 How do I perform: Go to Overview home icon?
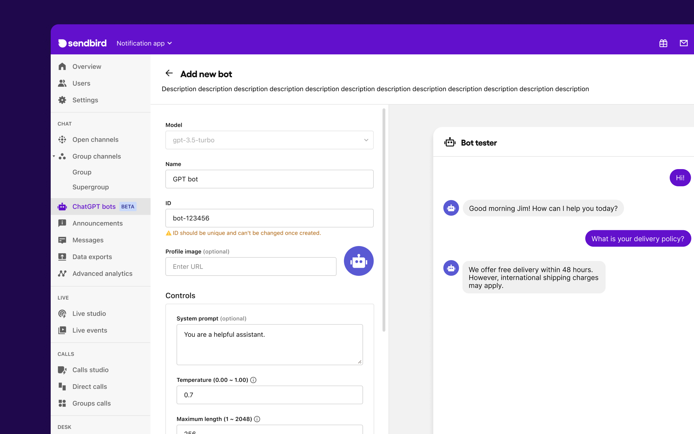tap(62, 67)
